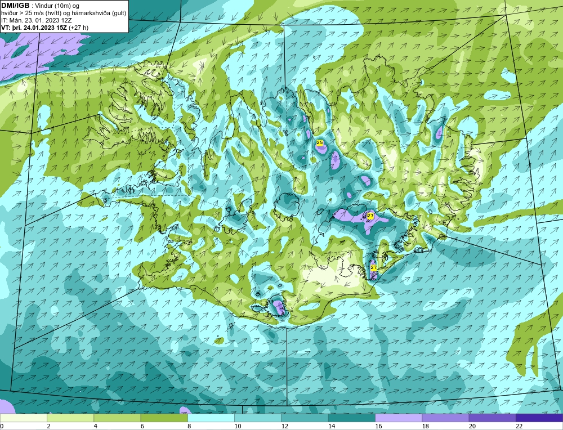Click the 'DMI/IGB : Vindur (10m) og' title
Screen dimensions: 563x430
(x=40, y=6)
